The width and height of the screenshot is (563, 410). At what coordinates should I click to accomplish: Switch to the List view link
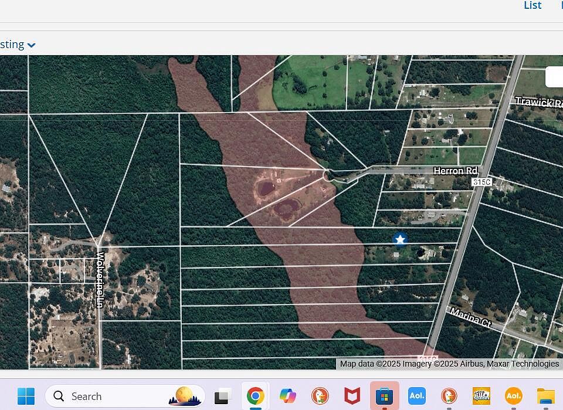click(x=533, y=5)
